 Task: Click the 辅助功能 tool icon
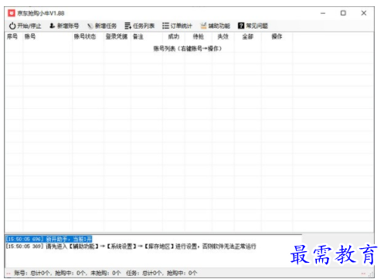pos(204,26)
